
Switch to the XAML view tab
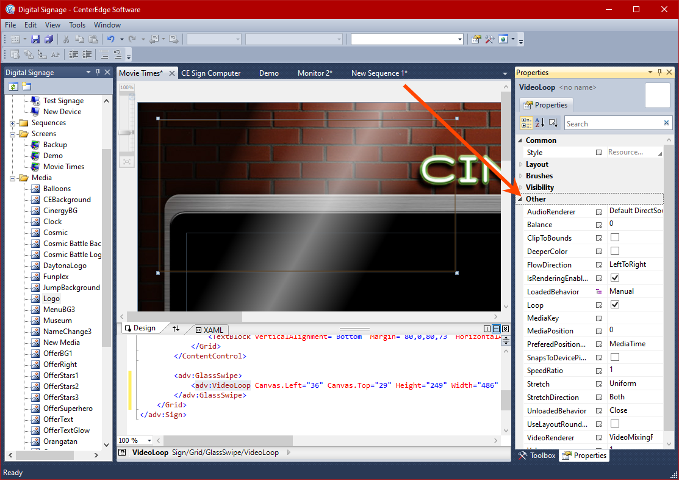tap(209, 330)
